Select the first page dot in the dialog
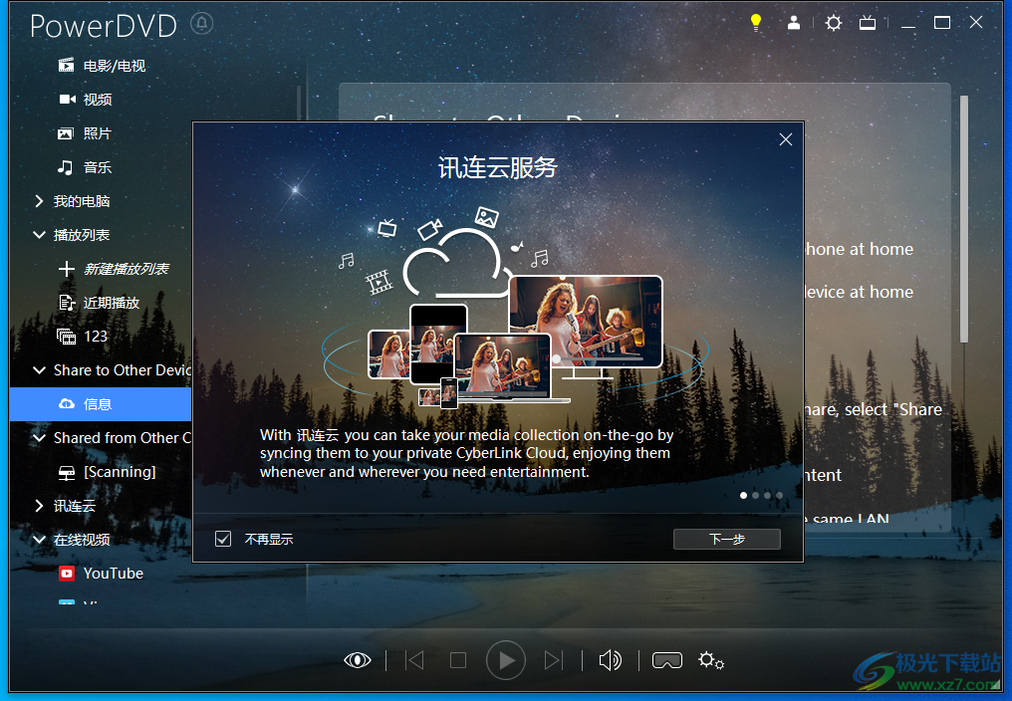Image resolution: width=1012 pixels, height=701 pixels. [743, 496]
